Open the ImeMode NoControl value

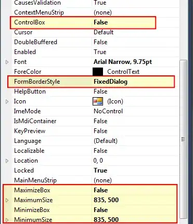pos(108,111)
